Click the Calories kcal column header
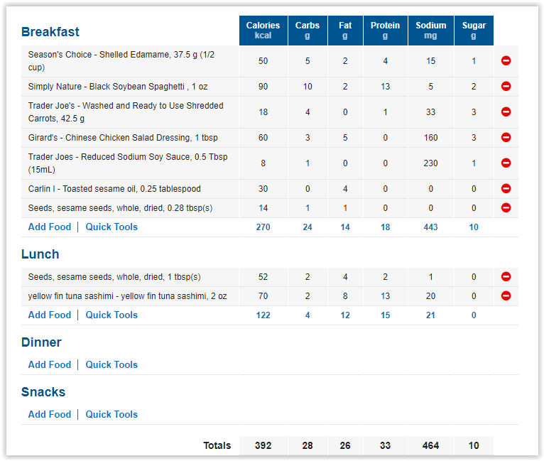Image resolution: width=544 pixels, height=461 pixels. 263,31
